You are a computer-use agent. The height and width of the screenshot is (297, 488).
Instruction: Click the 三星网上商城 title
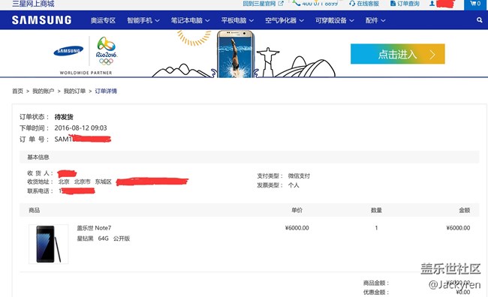33,4
